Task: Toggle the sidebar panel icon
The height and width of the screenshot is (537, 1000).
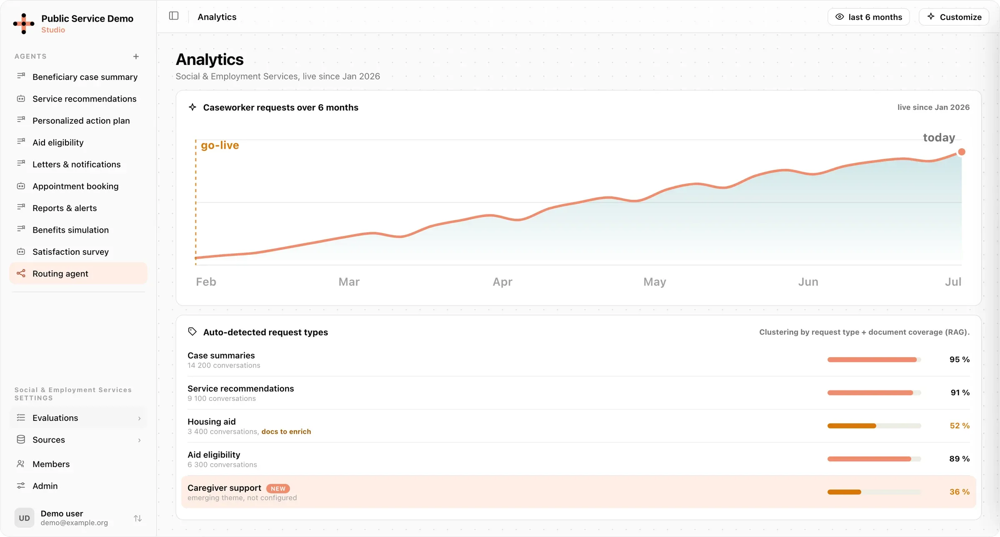Action: 174,16
